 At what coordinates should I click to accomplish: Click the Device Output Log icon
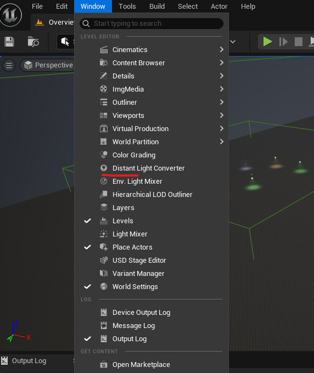(x=104, y=312)
